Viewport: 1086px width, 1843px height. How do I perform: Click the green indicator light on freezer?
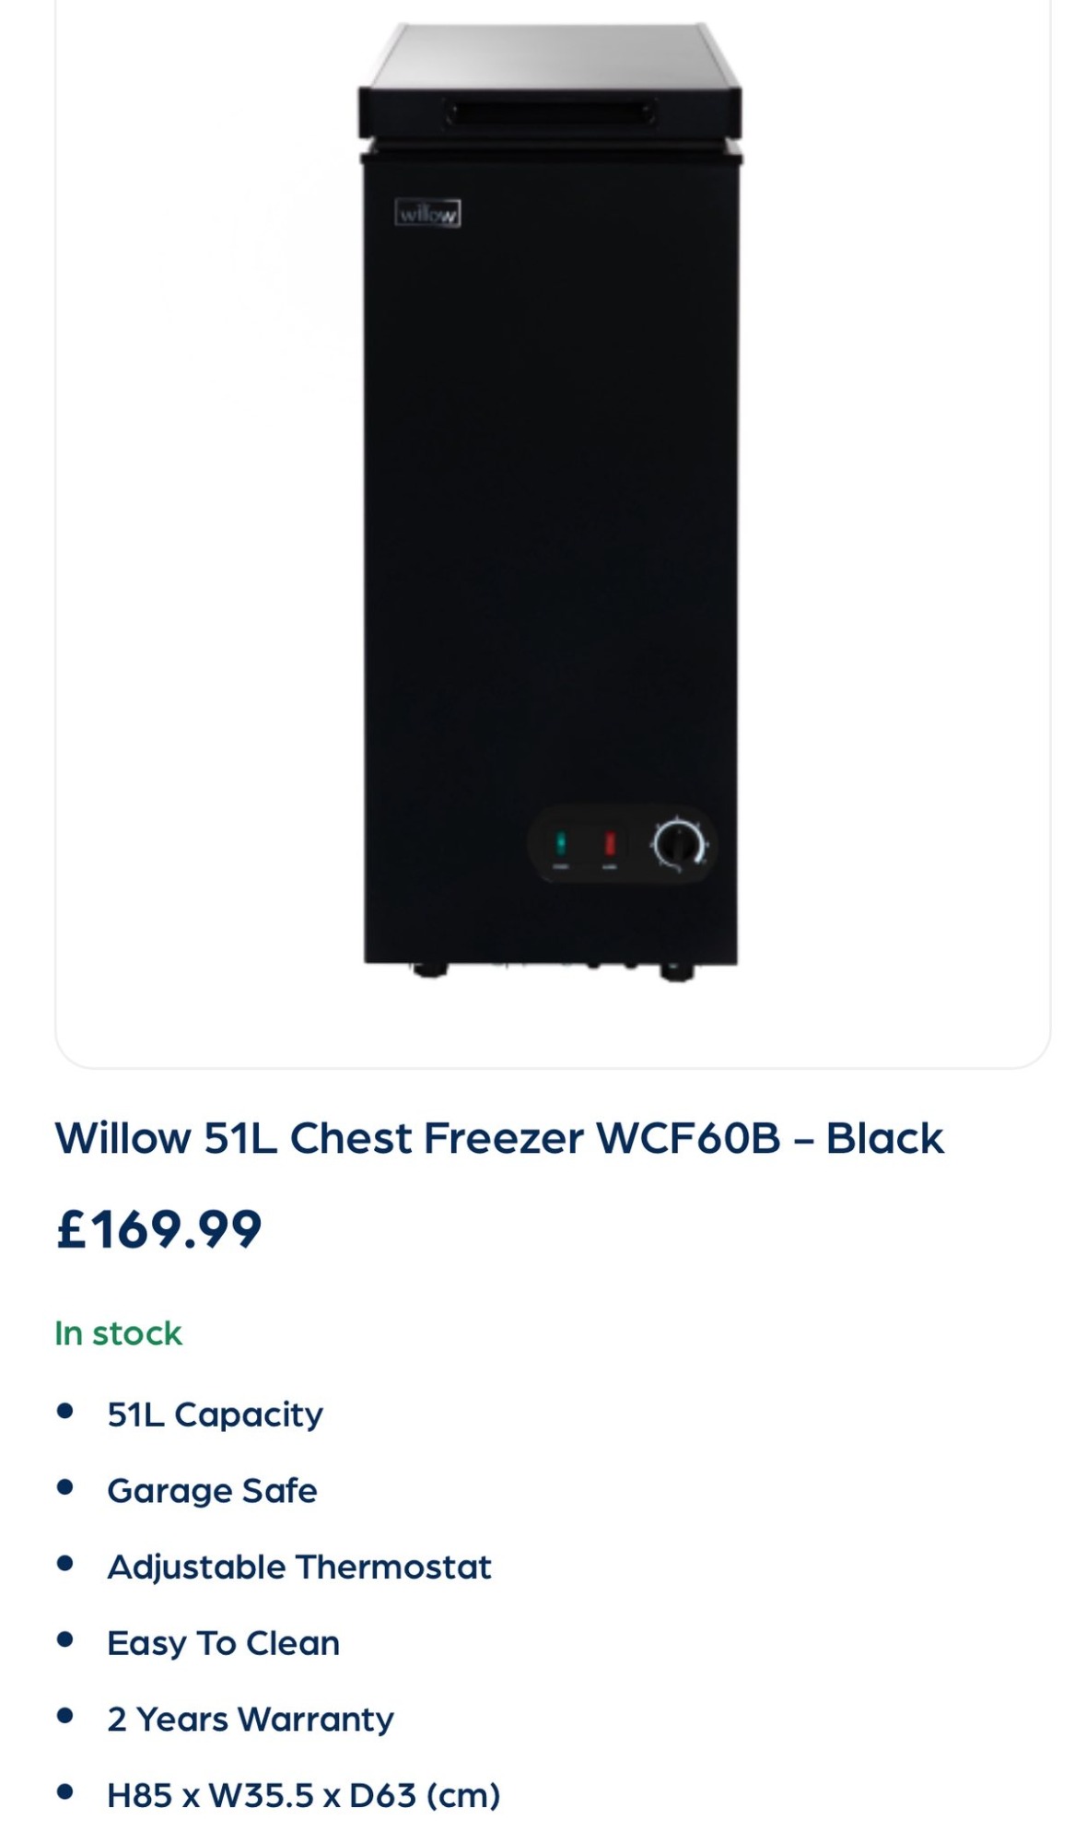(560, 843)
